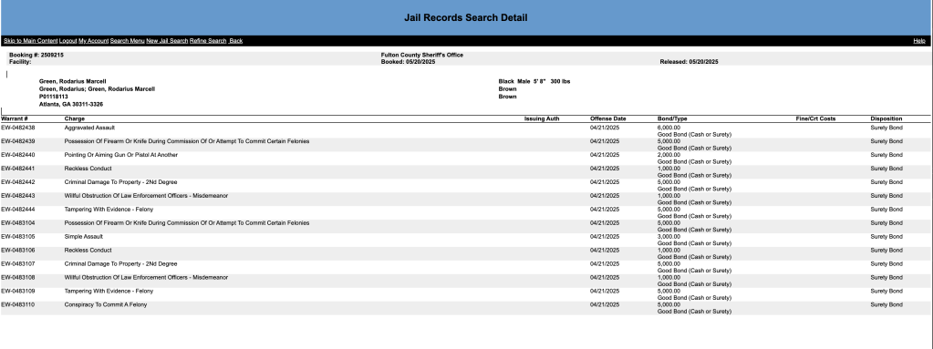Select warrant number EW-0482441
Viewport: 933px width, 349px height.
pos(18,169)
